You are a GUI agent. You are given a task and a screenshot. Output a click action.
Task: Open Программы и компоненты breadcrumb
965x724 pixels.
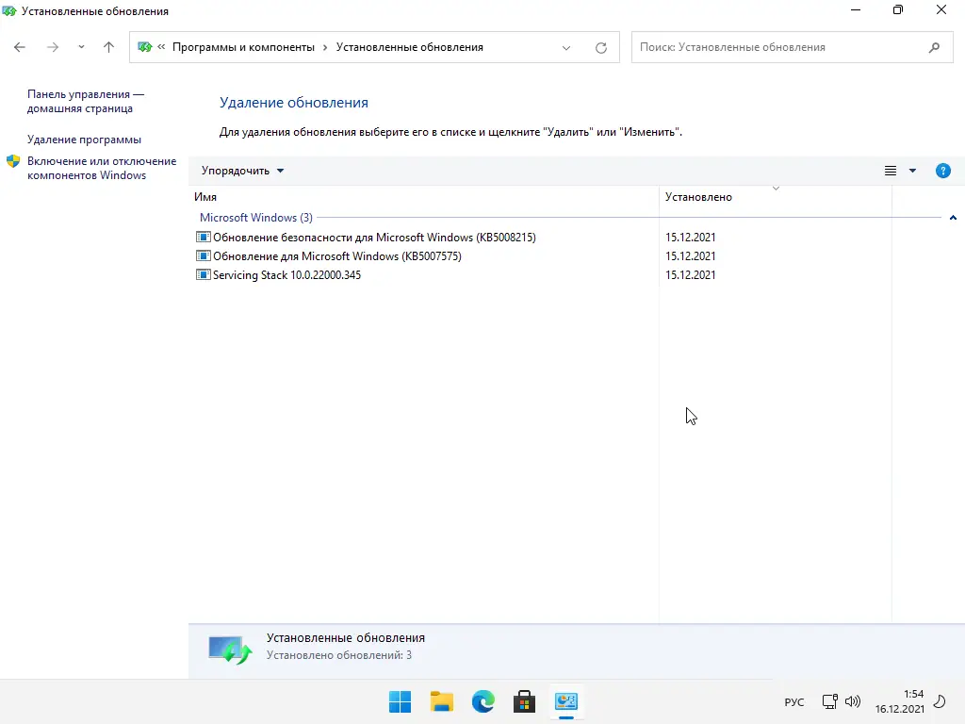coord(243,47)
